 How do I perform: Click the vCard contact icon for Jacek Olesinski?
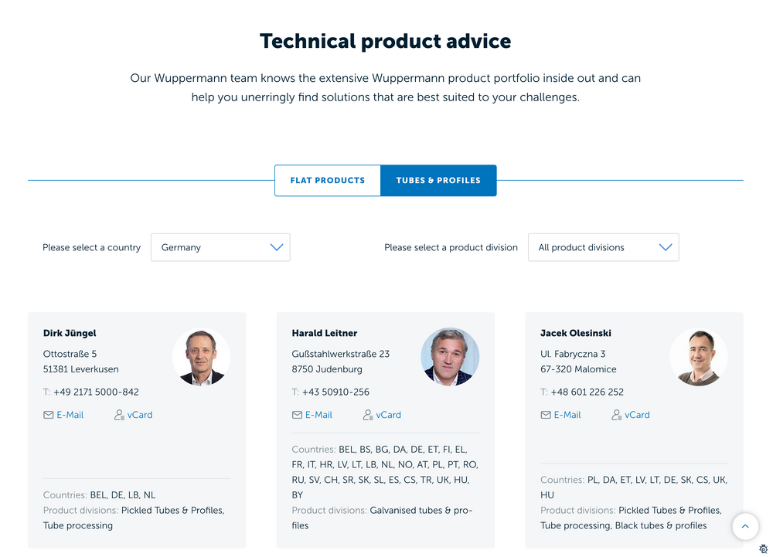point(615,415)
